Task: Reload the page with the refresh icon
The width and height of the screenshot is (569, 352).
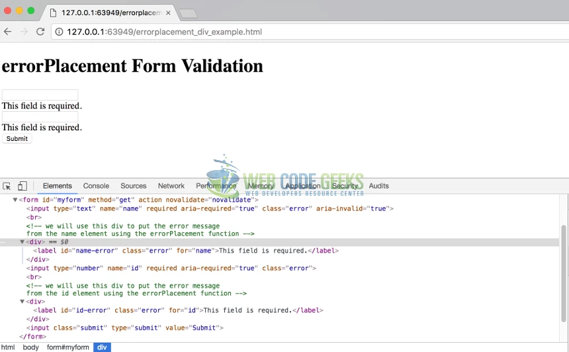Action: pyautogui.click(x=40, y=32)
